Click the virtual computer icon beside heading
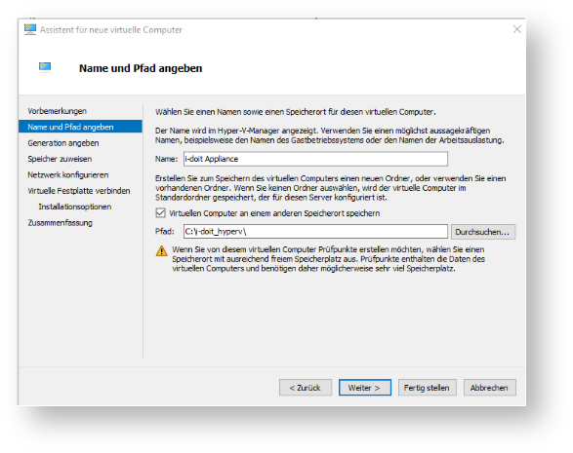Screen dimensions: 573x453 pyautogui.click(x=45, y=67)
